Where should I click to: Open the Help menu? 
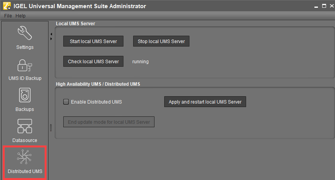21,16
